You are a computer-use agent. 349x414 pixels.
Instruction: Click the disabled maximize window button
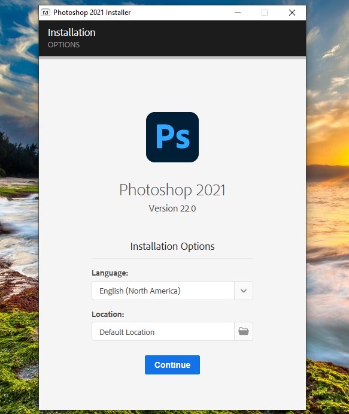tap(265, 13)
